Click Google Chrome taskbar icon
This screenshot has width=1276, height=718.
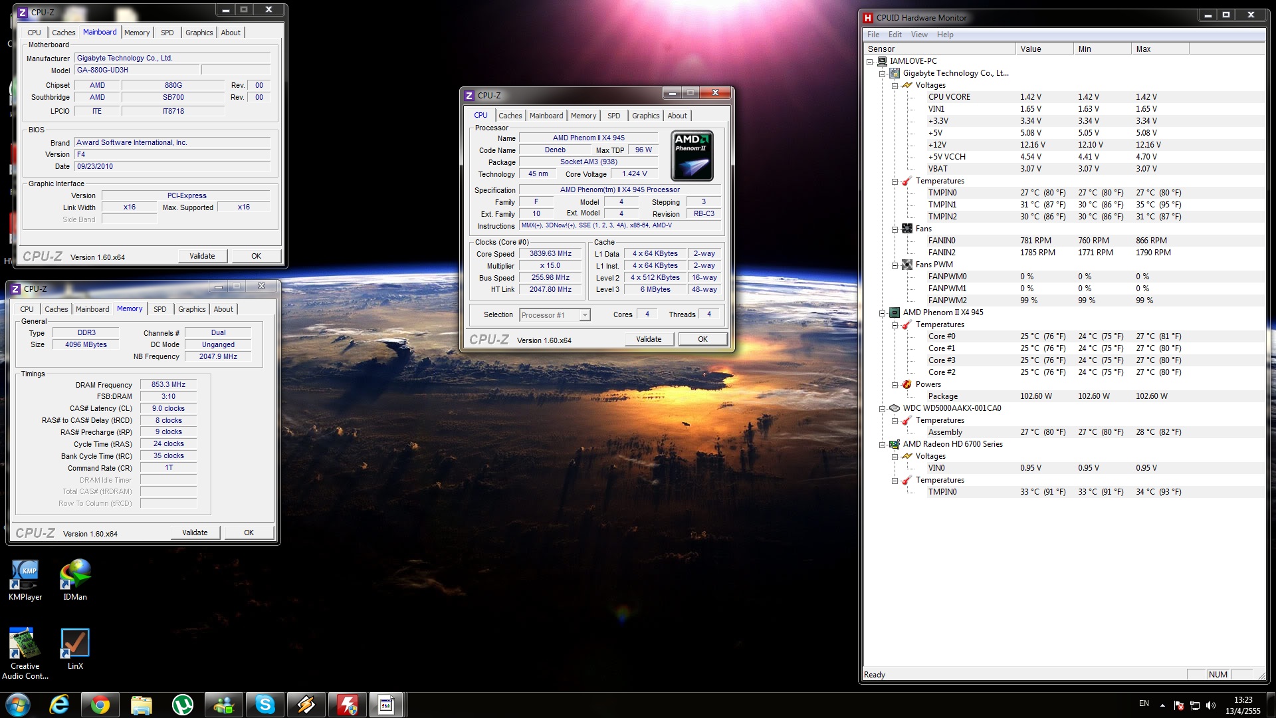point(100,705)
